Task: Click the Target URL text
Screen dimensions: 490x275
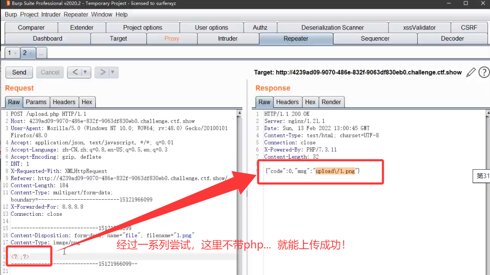Action: point(358,72)
